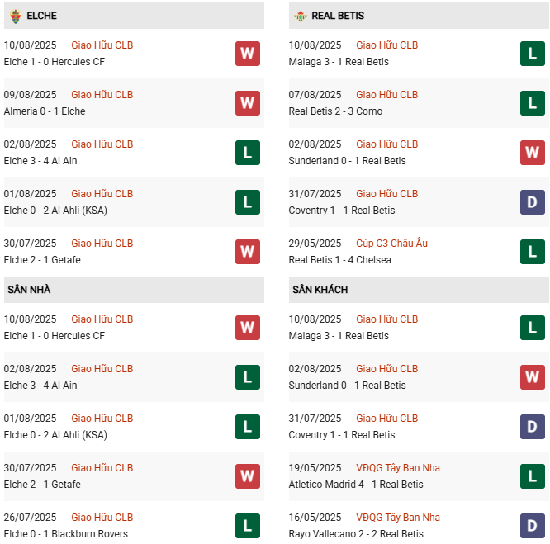Open VĐQG Tây Ban Nha link for 19/05/2025
Viewport: 550px width, 544px height.
[398, 468]
